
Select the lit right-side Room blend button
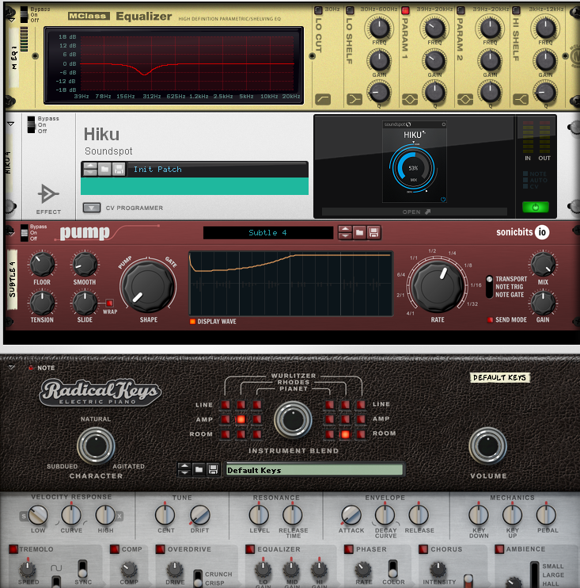[345, 434]
